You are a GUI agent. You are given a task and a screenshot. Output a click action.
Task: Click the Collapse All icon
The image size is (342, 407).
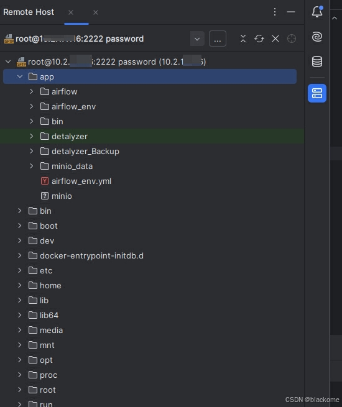point(243,39)
